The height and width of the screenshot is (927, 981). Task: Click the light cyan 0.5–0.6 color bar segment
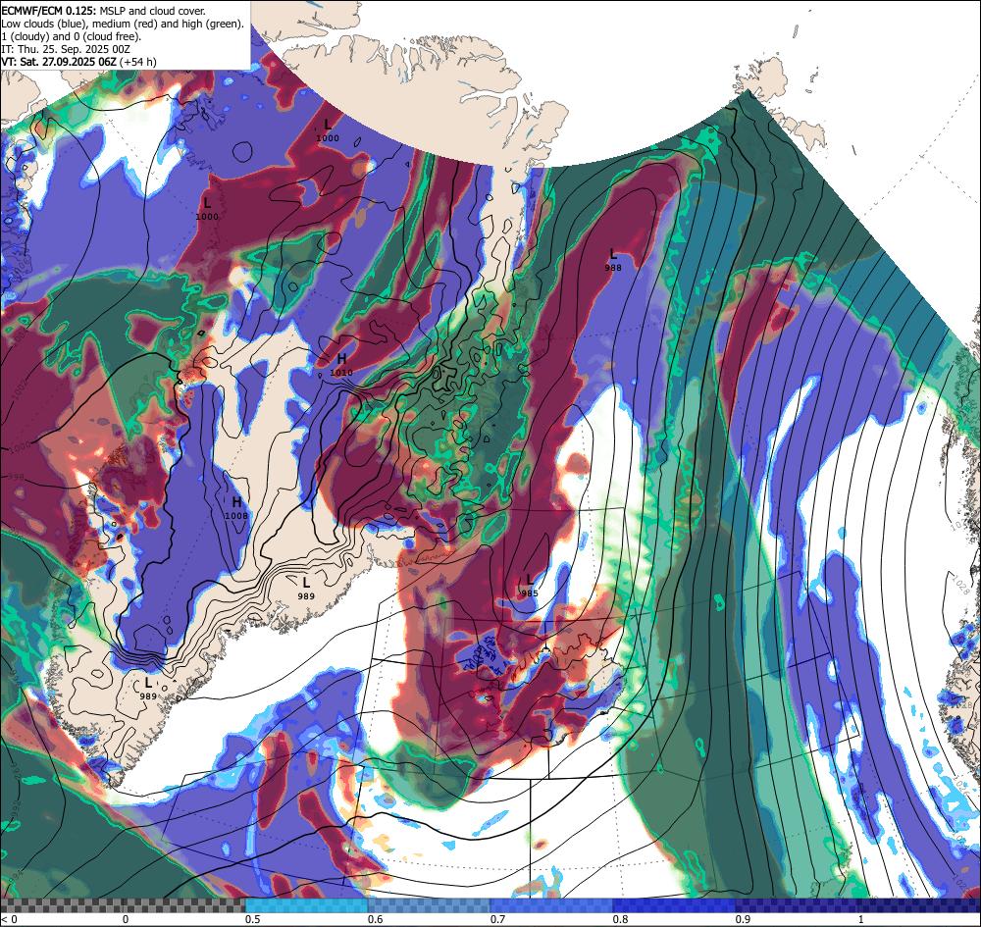click(306, 905)
